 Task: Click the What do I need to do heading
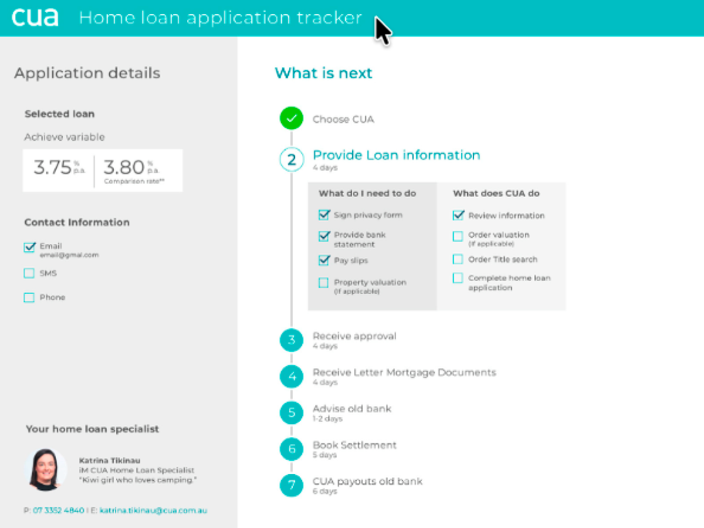click(367, 194)
